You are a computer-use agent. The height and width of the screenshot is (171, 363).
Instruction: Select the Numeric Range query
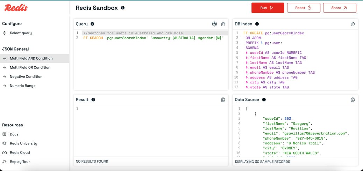coord(22,86)
